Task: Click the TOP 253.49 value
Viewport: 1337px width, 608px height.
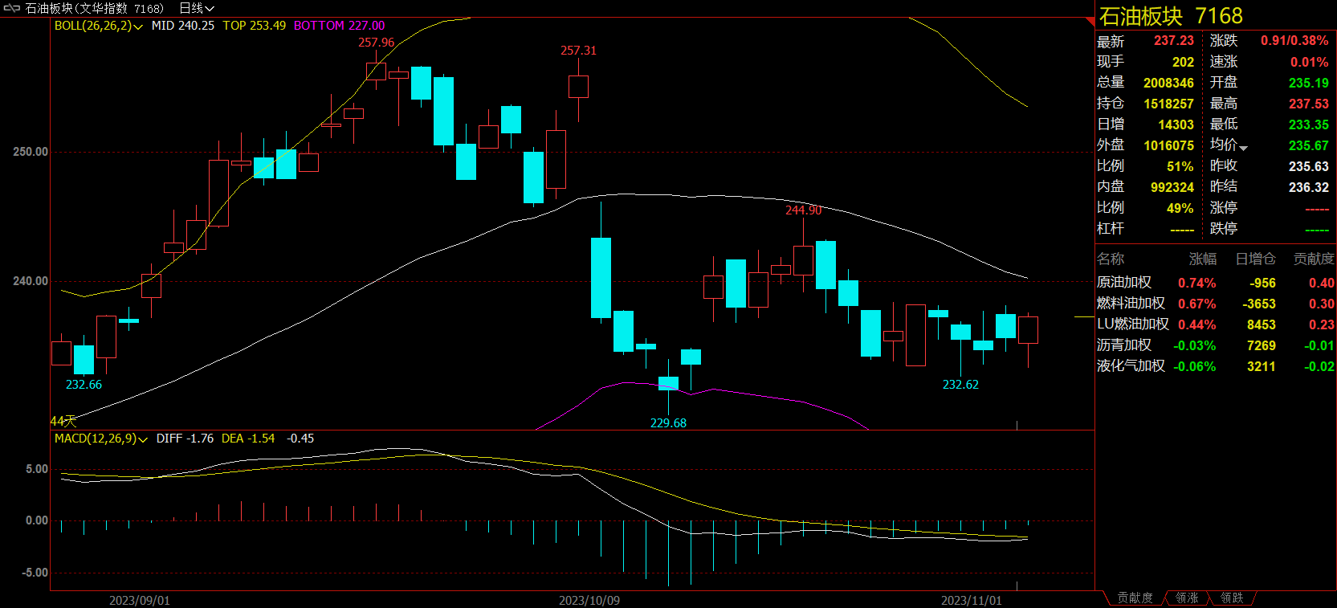Action: pos(255,26)
